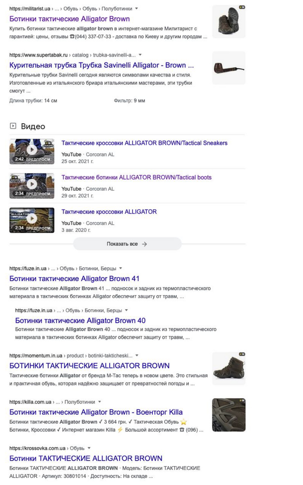Click the '29 окт. 2021 г.' video date
The height and width of the screenshot is (485, 303).
[77, 196]
